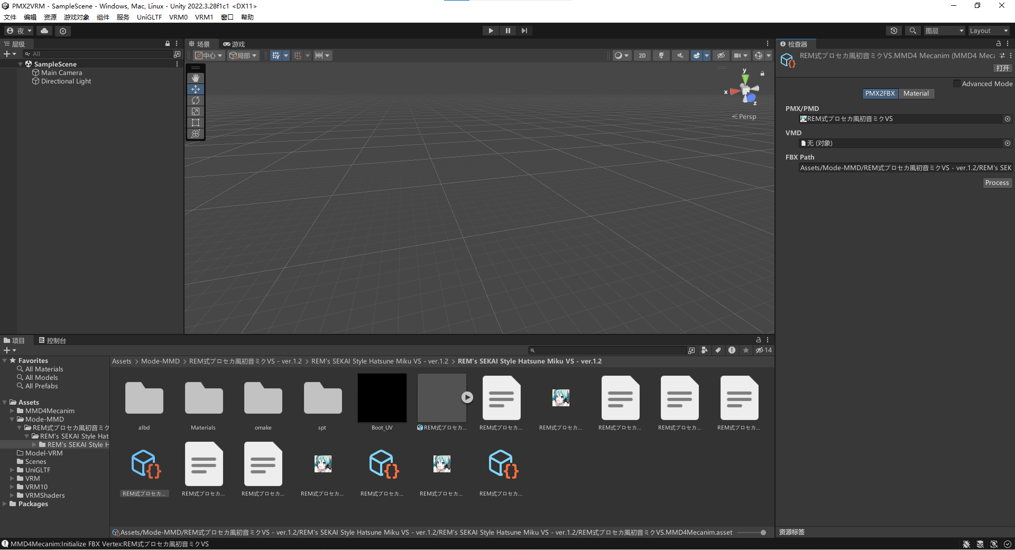Image resolution: width=1015 pixels, height=550 pixels.
Task: Click the FBX Path field
Action: 905,168
